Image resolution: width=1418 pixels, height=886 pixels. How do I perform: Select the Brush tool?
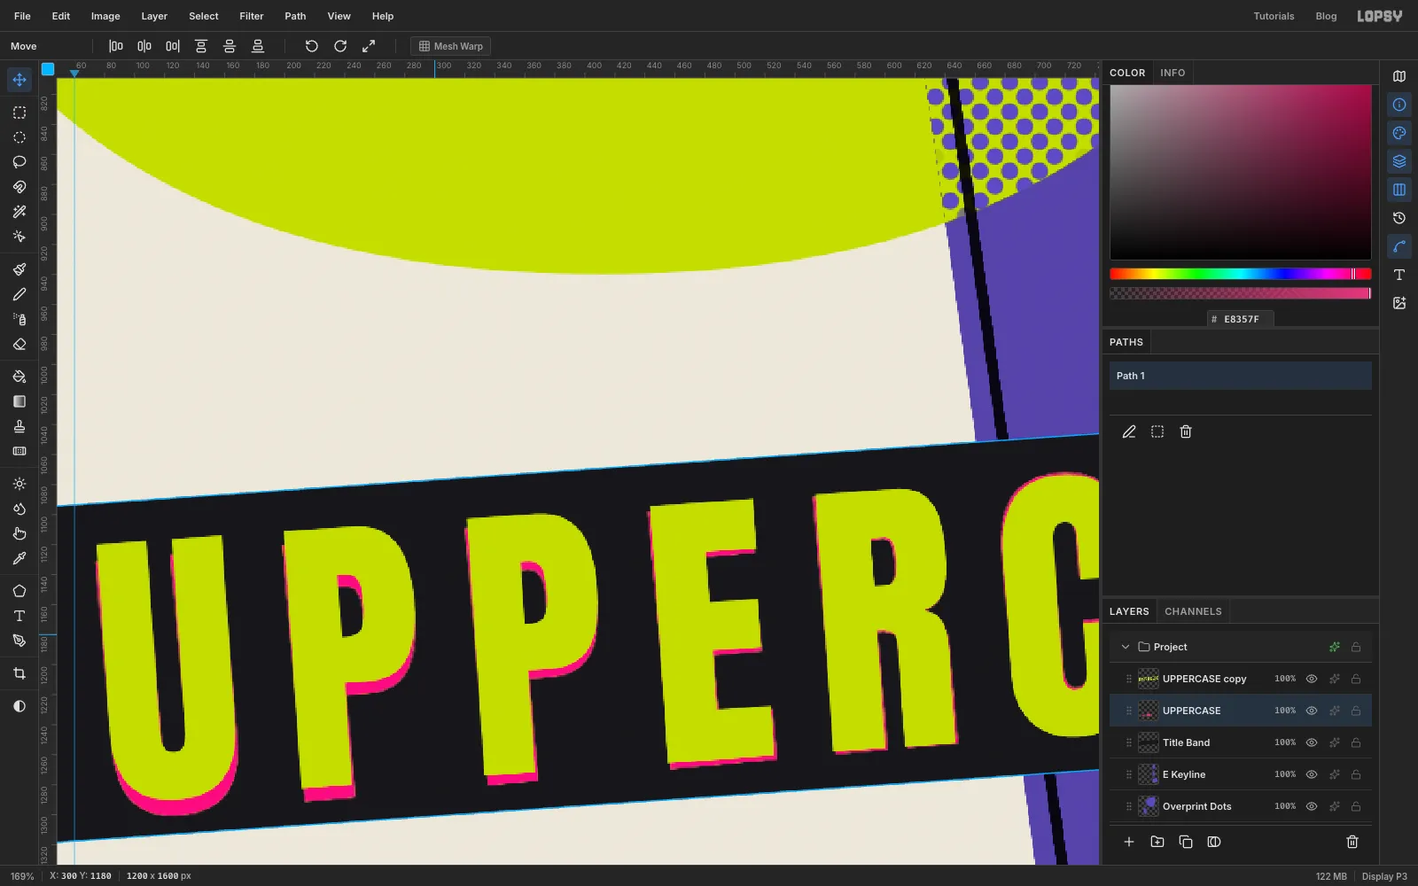tap(19, 269)
